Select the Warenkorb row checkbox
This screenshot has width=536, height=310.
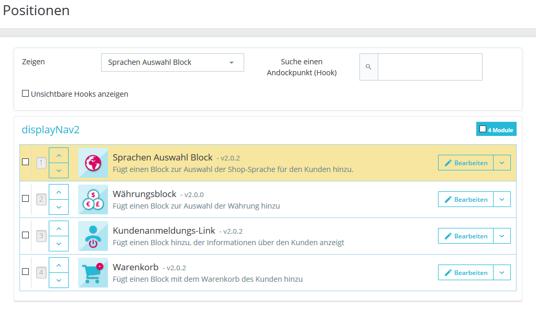(x=25, y=271)
